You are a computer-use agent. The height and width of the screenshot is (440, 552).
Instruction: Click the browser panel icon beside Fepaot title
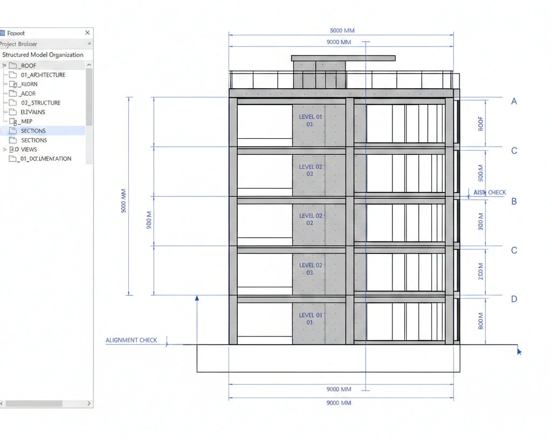(x=2, y=33)
